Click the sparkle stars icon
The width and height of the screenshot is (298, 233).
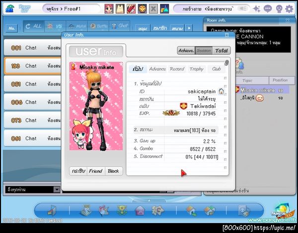257,9
